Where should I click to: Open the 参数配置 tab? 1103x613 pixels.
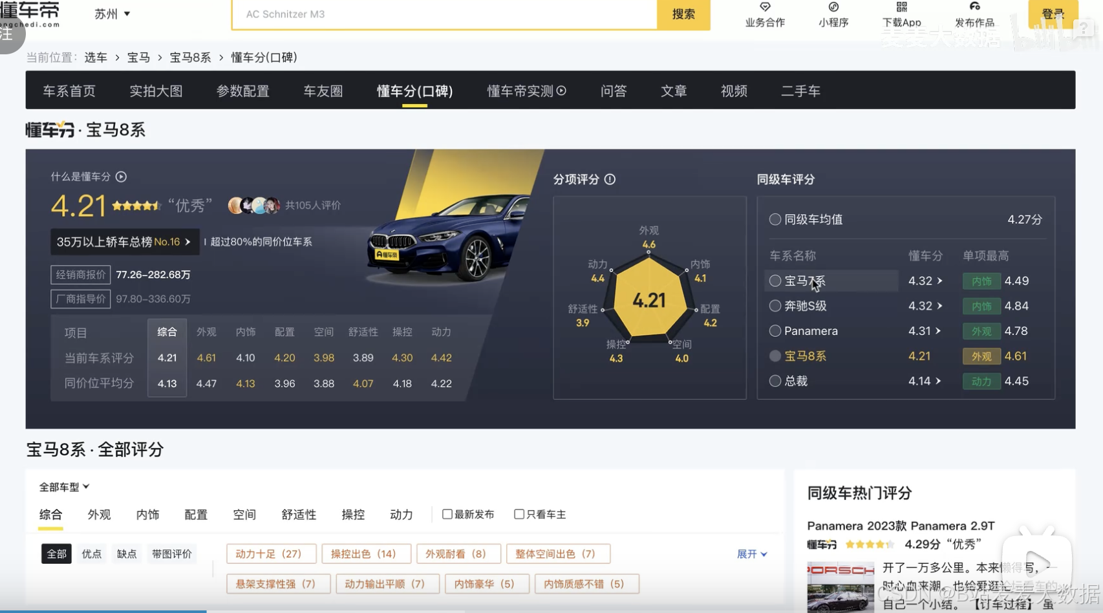(242, 91)
